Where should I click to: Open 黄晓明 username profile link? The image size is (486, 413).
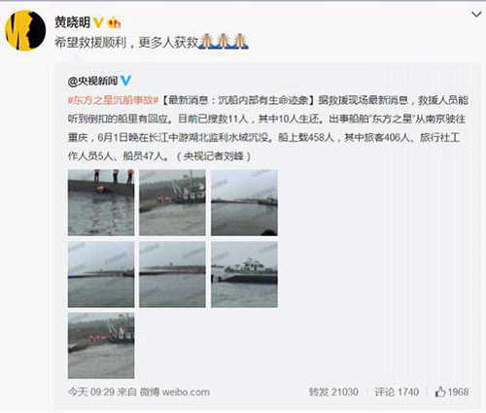click(72, 22)
